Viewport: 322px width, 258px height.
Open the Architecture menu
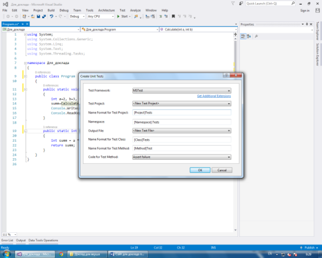(x=106, y=10)
